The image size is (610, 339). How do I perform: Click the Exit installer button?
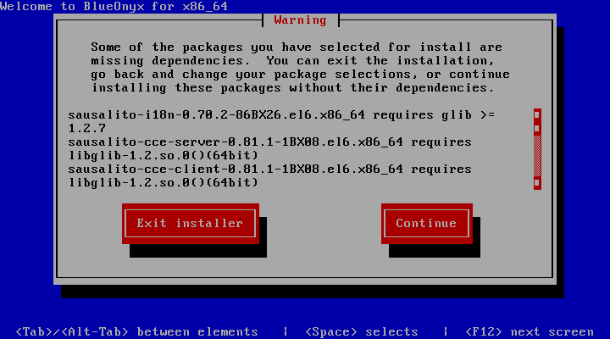click(x=190, y=223)
